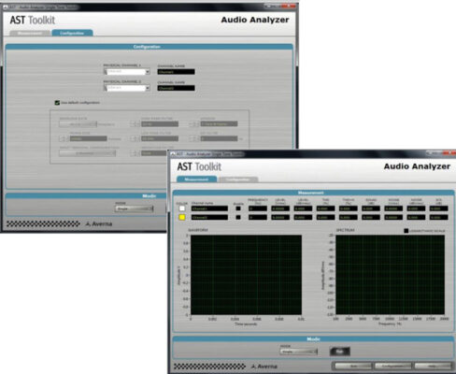This screenshot has width=456, height=374.
Task: Toggle Enable for the white channel row
Action: [x=238, y=209]
